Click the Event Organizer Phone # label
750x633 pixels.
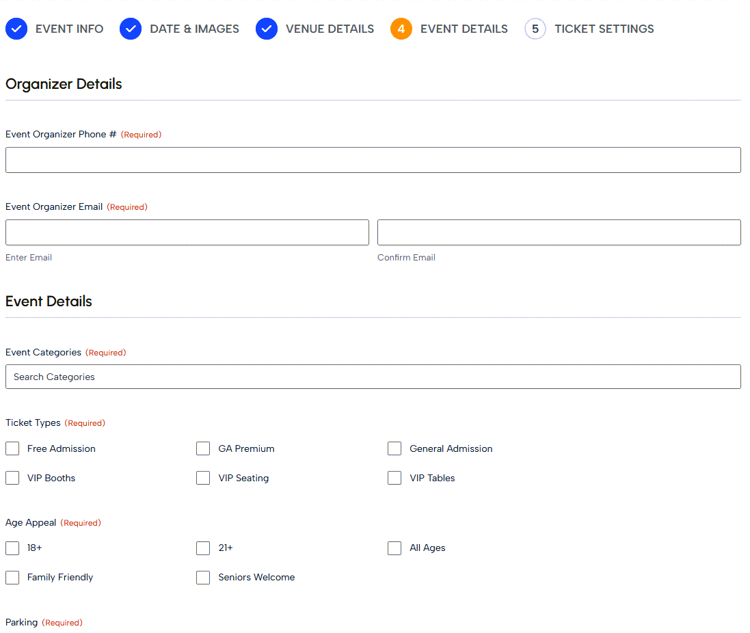click(x=61, y=135)
